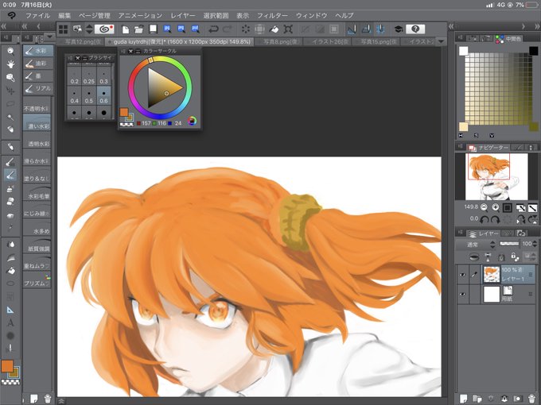Select the Fill bucket tool
541x405 pixels.
pos(10,271)
